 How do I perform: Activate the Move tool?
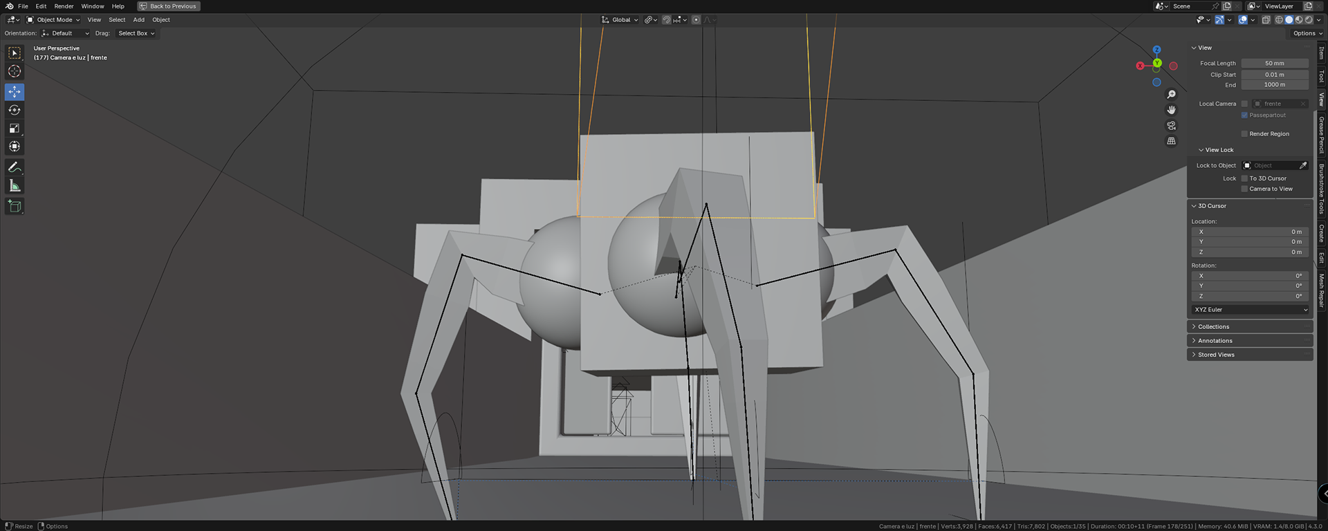pyautogui.click(x=15, y=92)
